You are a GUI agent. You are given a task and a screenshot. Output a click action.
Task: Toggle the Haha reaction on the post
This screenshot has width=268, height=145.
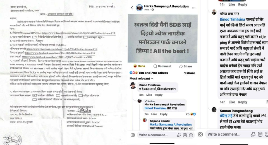[139, 66]
